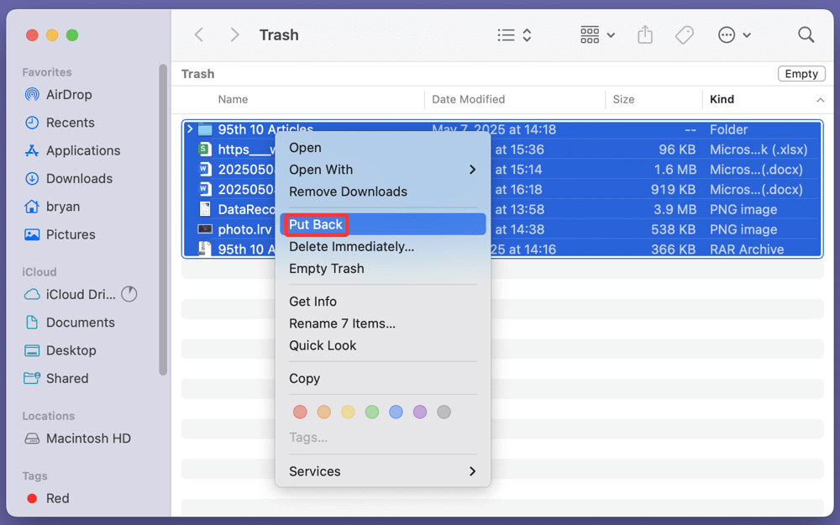Open AirDrop from the sidebar

click(69, 95)
